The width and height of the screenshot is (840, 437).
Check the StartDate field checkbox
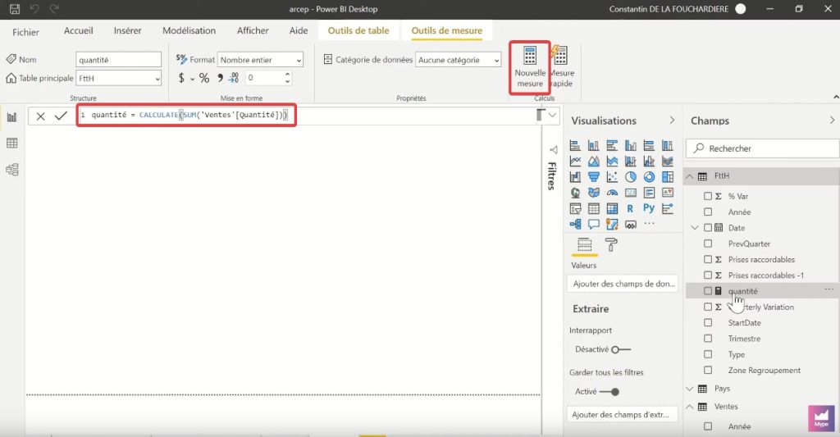point(708,323)
